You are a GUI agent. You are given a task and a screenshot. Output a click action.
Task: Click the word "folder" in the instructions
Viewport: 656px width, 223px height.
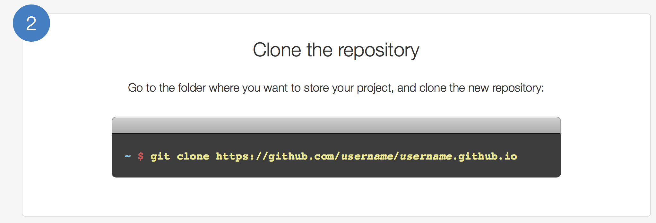[192, 88]
